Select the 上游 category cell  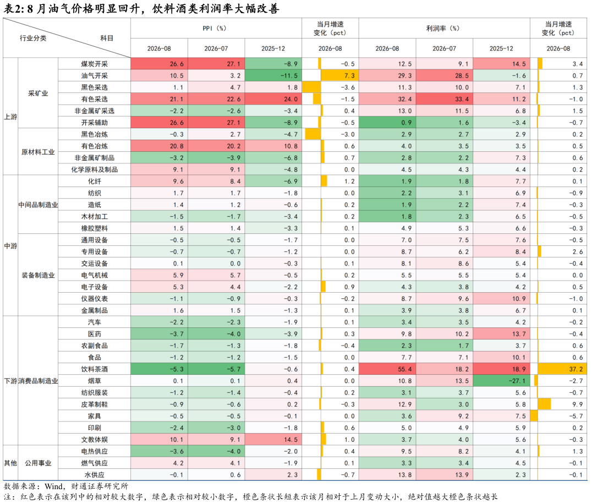coord(10,117)
